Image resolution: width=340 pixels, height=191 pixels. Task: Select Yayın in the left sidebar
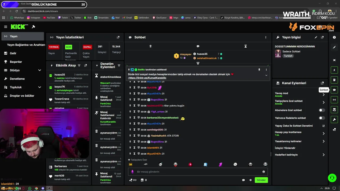click(x=23, y=36)
